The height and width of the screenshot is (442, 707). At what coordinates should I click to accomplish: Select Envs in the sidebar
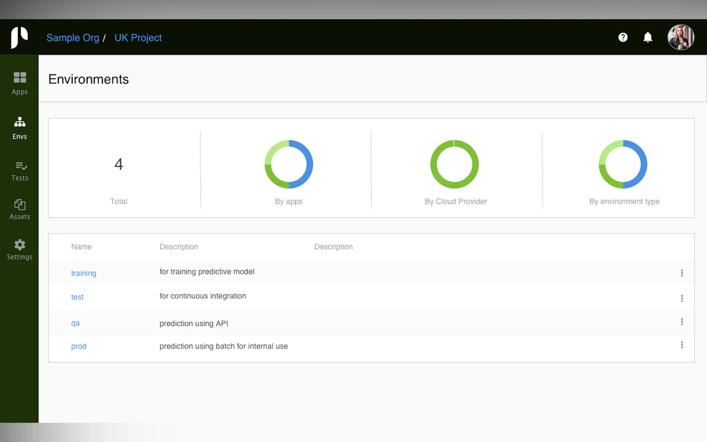point(19,128)
